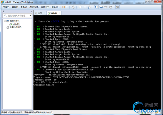The image size is (163, 115).
Task: Pause the virtual machine with the orange button
Action: (x=64, y=7)
